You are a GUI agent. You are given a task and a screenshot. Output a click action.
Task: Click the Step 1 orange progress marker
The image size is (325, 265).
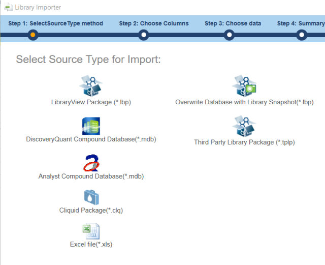click(x=33, y=35)
